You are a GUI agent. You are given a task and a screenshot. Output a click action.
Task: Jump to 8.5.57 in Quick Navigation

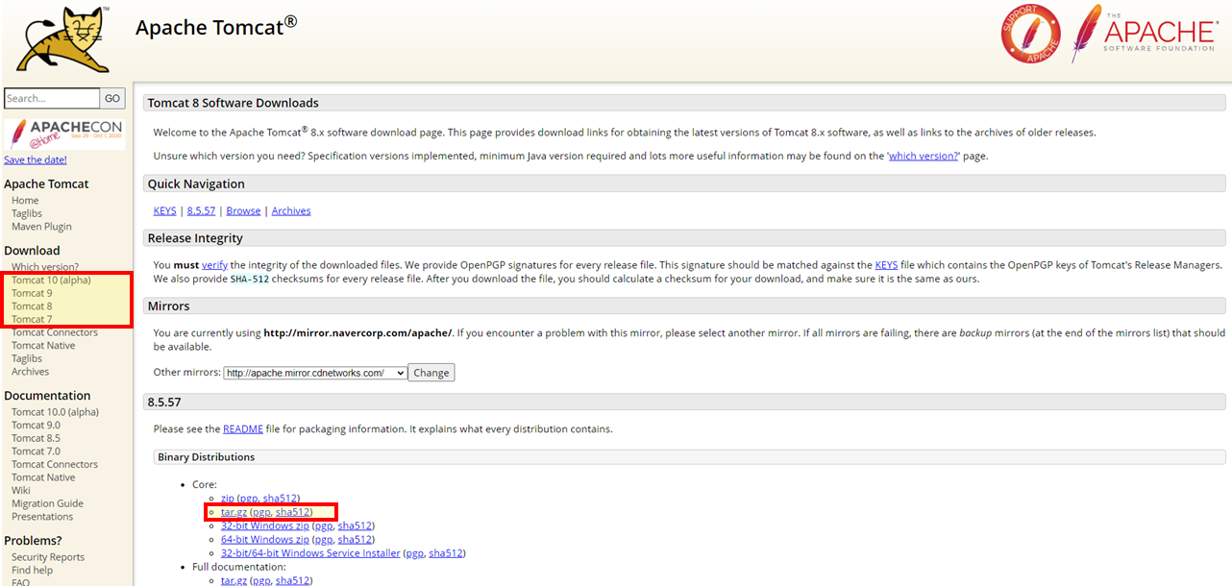(x=203, y=210)
